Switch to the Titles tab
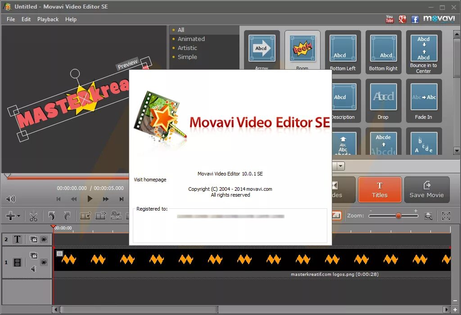 pos(380,190)
